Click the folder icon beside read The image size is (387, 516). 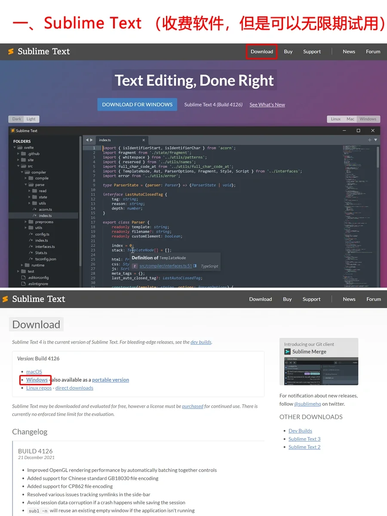click(x=34, y=191)
